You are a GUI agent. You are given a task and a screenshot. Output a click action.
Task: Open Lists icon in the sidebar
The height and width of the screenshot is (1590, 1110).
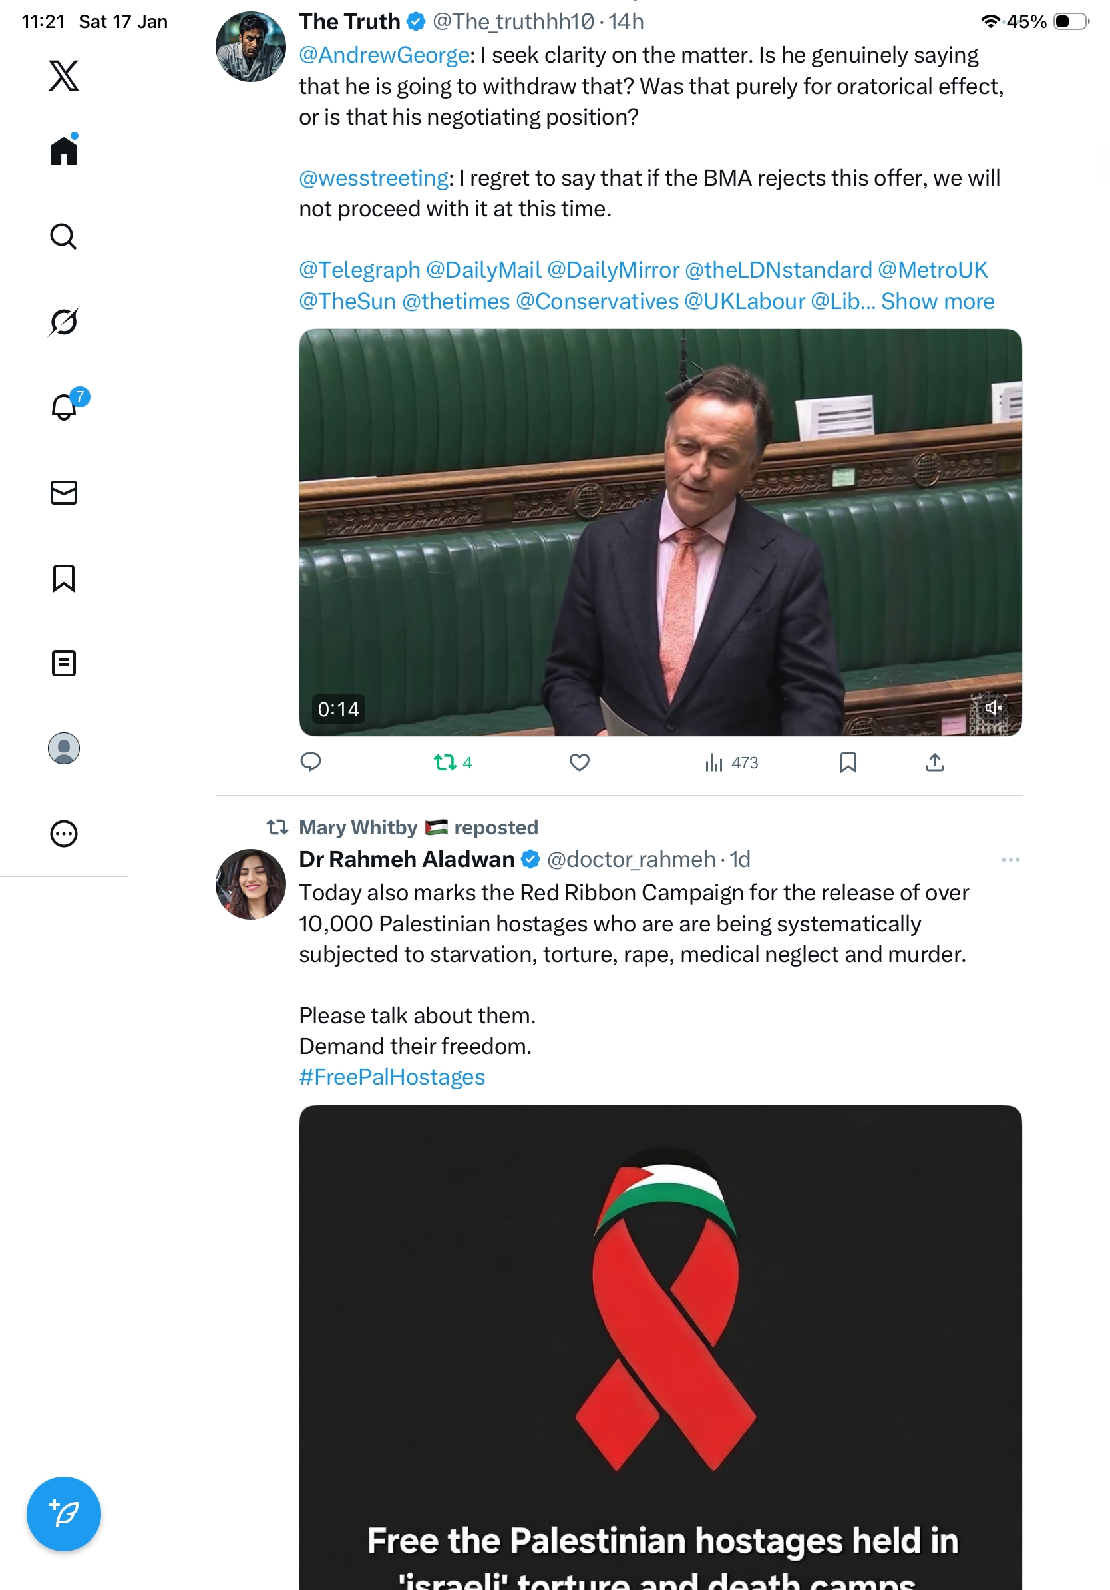pyautogui.click(x=64, y=662)
